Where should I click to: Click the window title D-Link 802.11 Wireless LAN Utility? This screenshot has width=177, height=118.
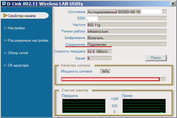point(45,4)
